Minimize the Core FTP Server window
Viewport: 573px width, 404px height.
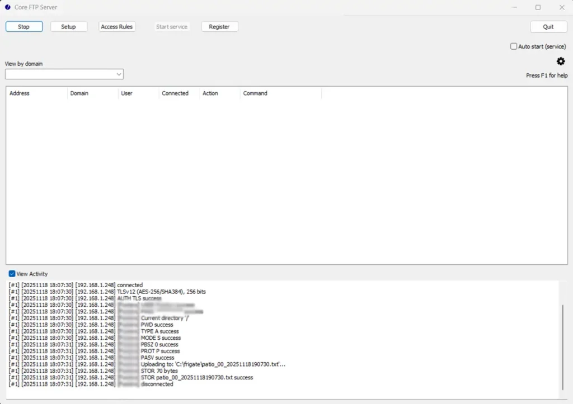click(x=514, y=7)
